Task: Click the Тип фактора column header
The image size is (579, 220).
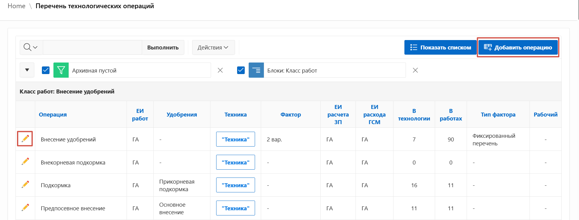Action: [x=498, y=114]
